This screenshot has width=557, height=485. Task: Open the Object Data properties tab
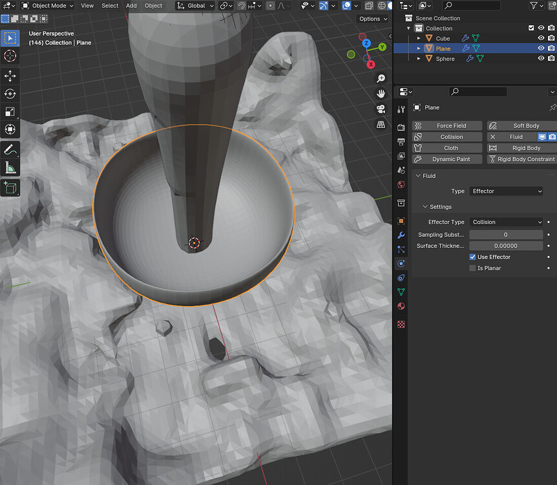click(x=401, y=292)
